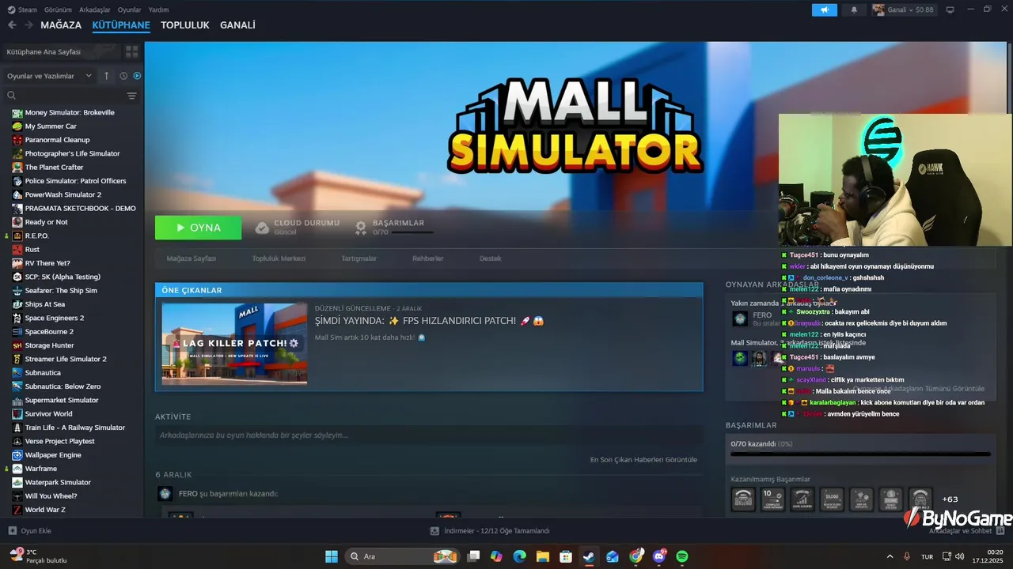
Task: Select Warframe in the library
Action: (41, 469)
